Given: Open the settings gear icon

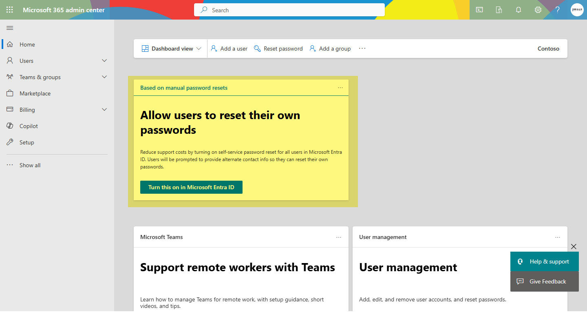Looking at the screenshot, I should coord(538,10).
